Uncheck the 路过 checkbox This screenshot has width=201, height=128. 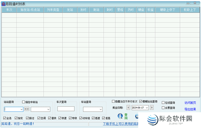pos(27,118)
